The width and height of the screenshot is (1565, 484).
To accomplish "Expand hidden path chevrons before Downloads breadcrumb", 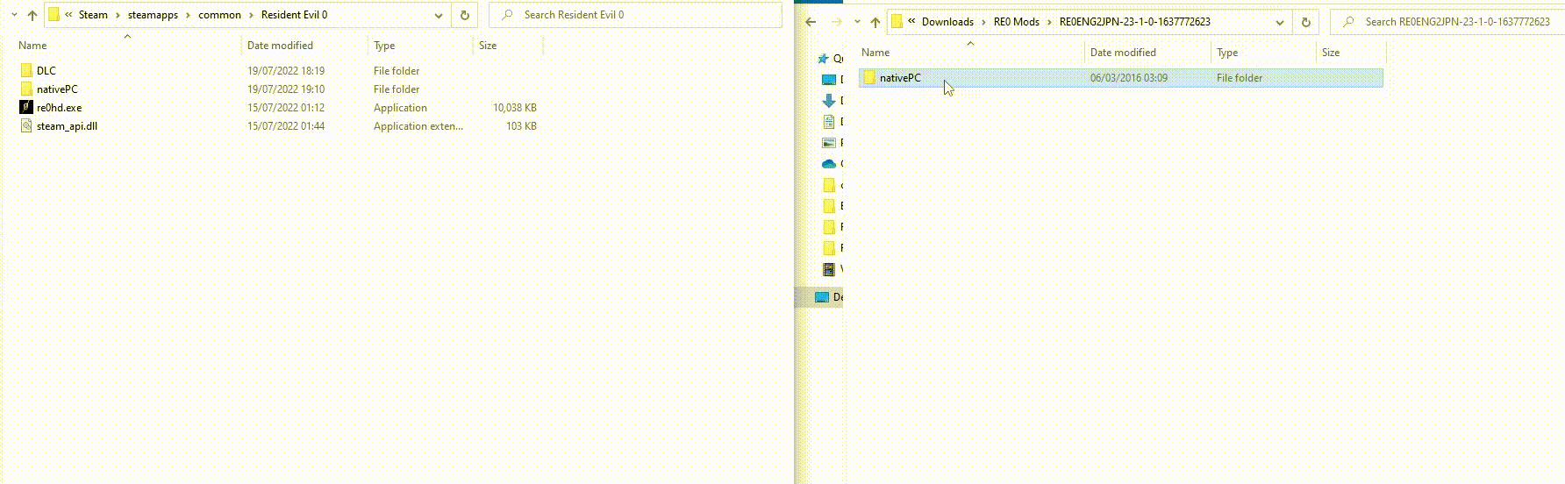I will point(911,22).
